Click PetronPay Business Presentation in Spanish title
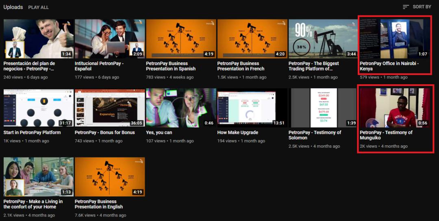This screenshot has height=221, width=439. pos(171,66)
